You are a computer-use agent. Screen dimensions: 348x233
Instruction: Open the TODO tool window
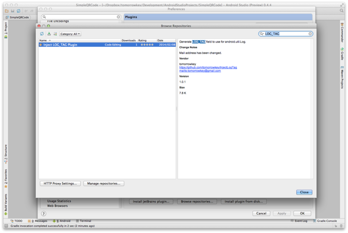coord(17,221)
